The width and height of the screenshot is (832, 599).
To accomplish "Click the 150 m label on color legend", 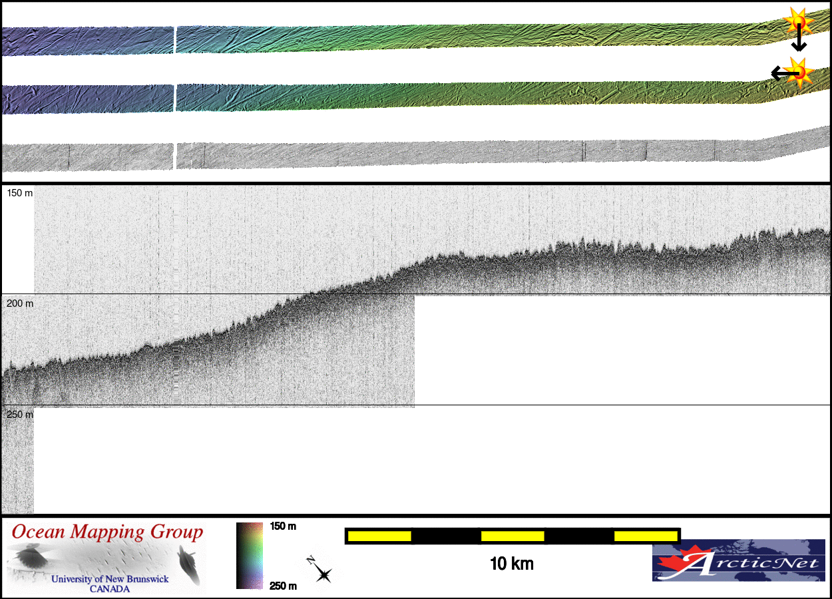I will click(x=283, y=526).
